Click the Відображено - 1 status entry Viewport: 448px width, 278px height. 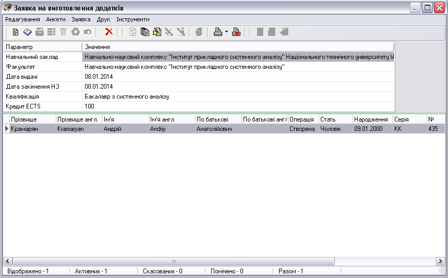[28, 271]
